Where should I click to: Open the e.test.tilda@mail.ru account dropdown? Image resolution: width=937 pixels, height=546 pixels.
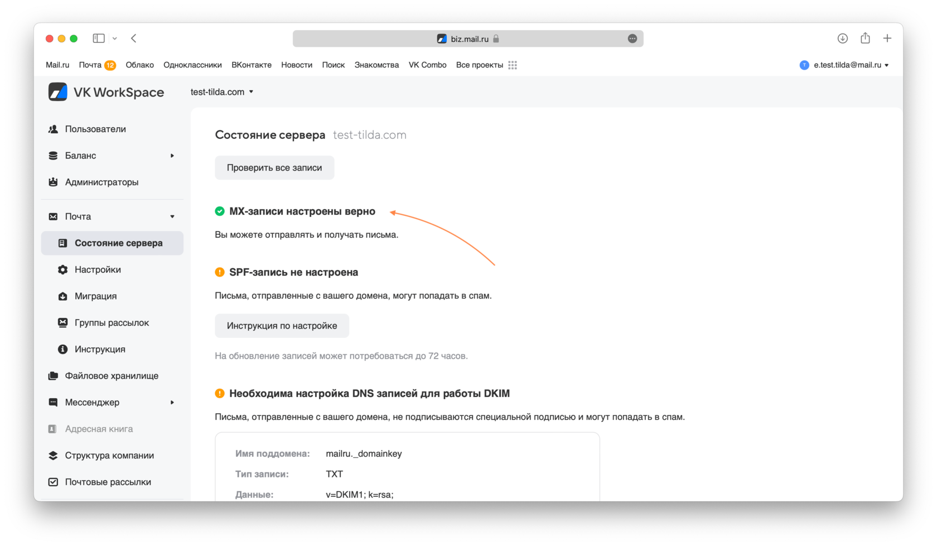pos(851,65)
